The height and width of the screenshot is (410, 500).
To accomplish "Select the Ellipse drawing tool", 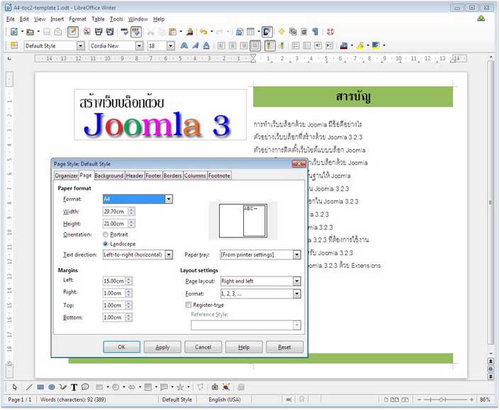I will coord(51,387).
